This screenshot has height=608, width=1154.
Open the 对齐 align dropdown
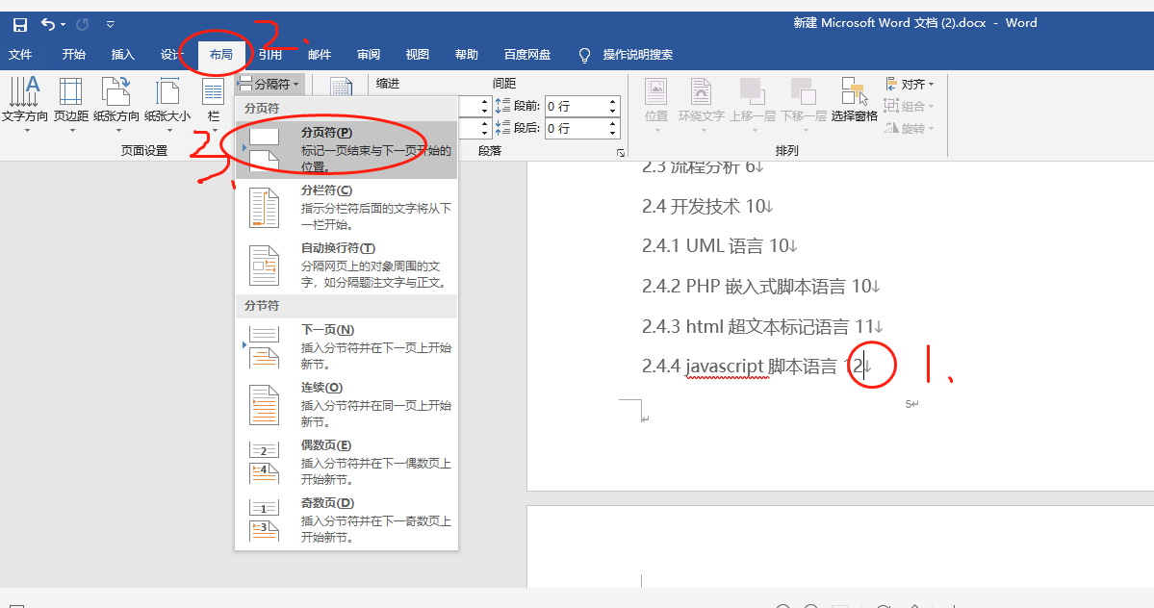click(910, 85)
